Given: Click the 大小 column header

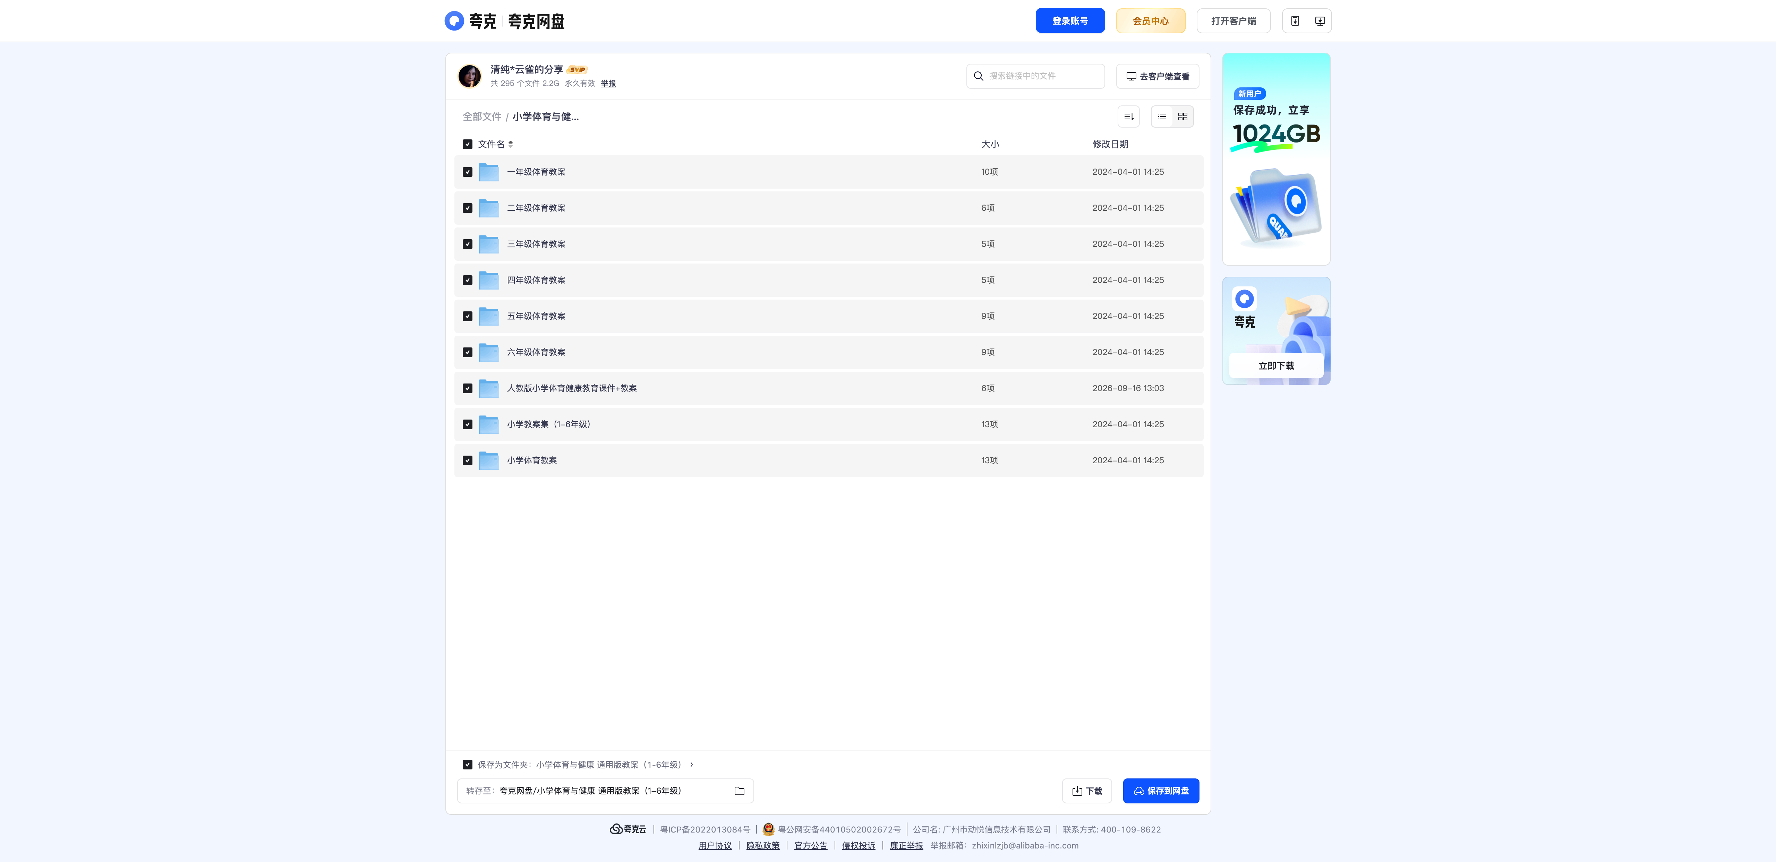Looking at the screenshot, I should [990, 144].
